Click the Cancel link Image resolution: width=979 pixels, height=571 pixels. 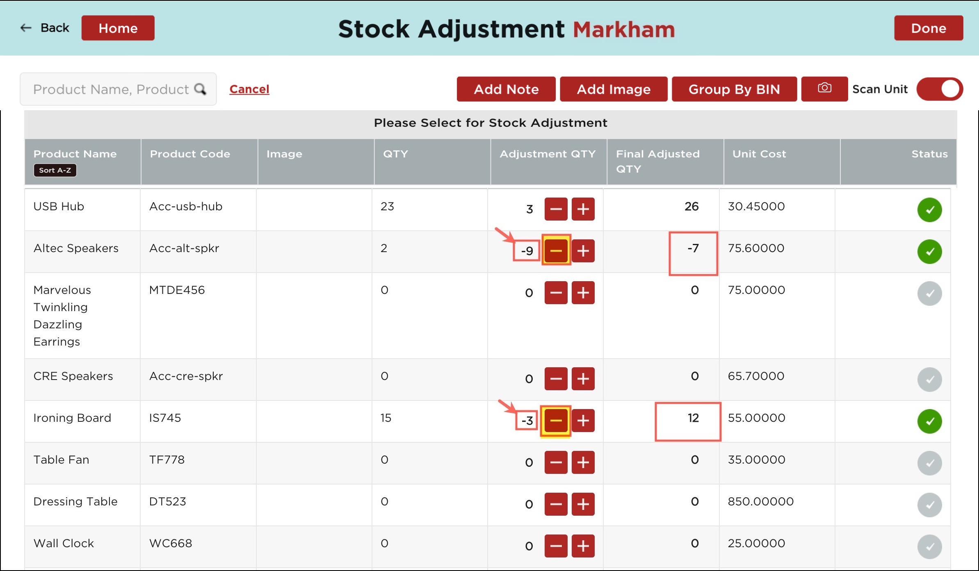tap(249, 89)
